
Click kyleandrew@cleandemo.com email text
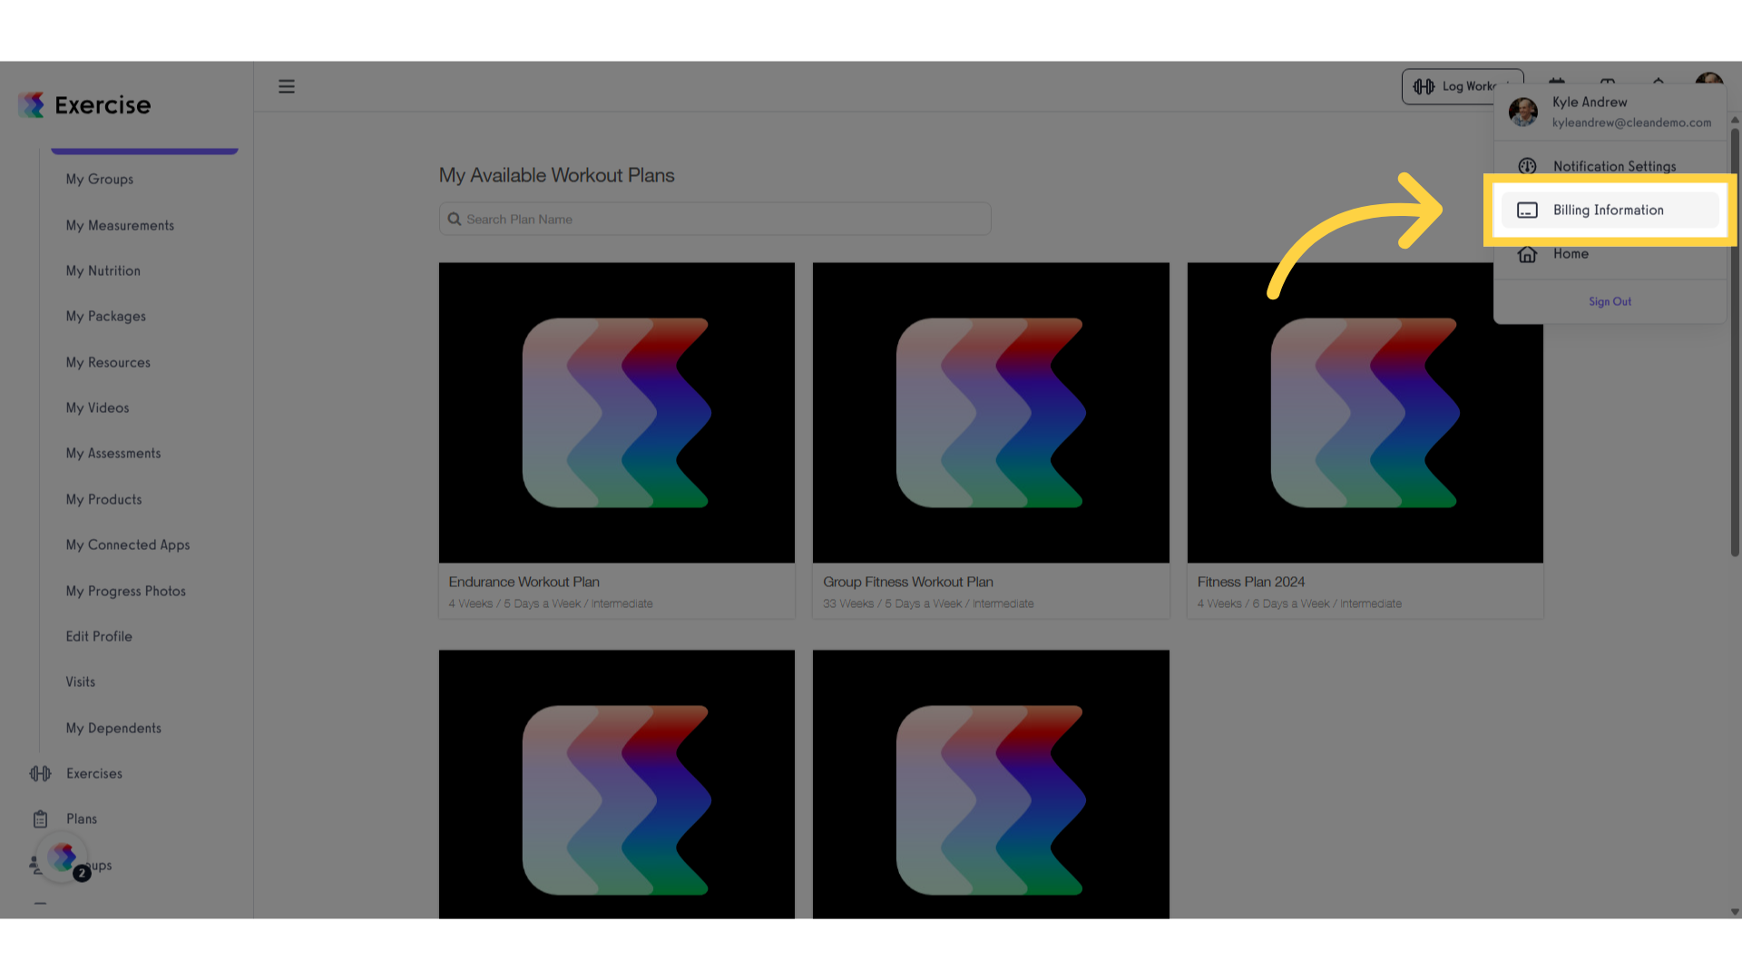coord(1631,122)
